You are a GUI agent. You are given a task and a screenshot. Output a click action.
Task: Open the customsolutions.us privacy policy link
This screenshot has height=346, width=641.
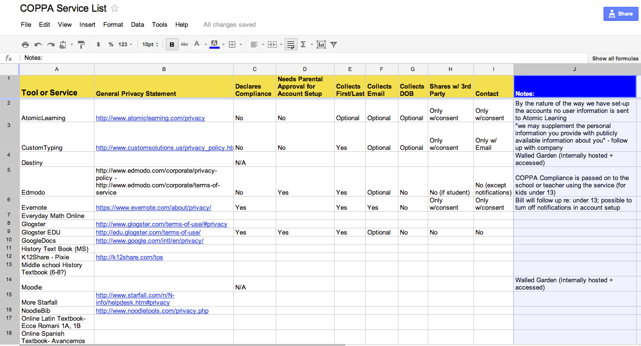165,147
